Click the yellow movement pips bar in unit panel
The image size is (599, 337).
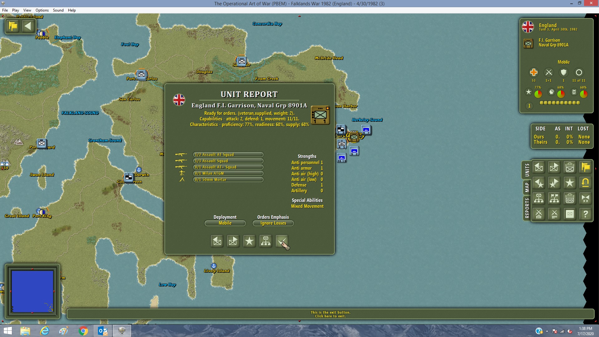[560, 103]
